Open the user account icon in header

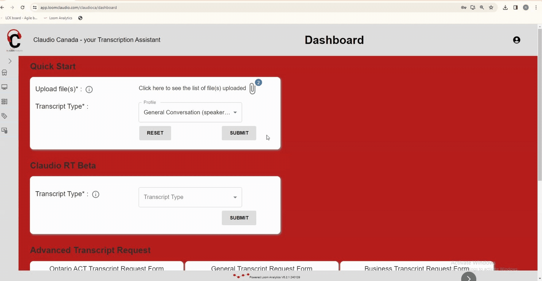coord(516,40)
